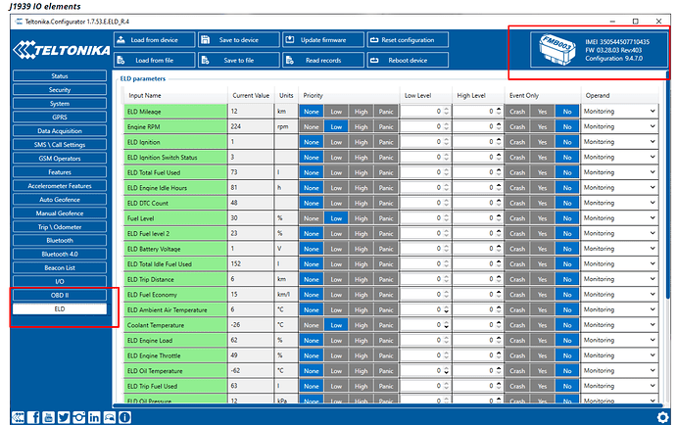676x425 pixels.
Task: Open the Facebook icon in the footer
Action: click(33, 417)
